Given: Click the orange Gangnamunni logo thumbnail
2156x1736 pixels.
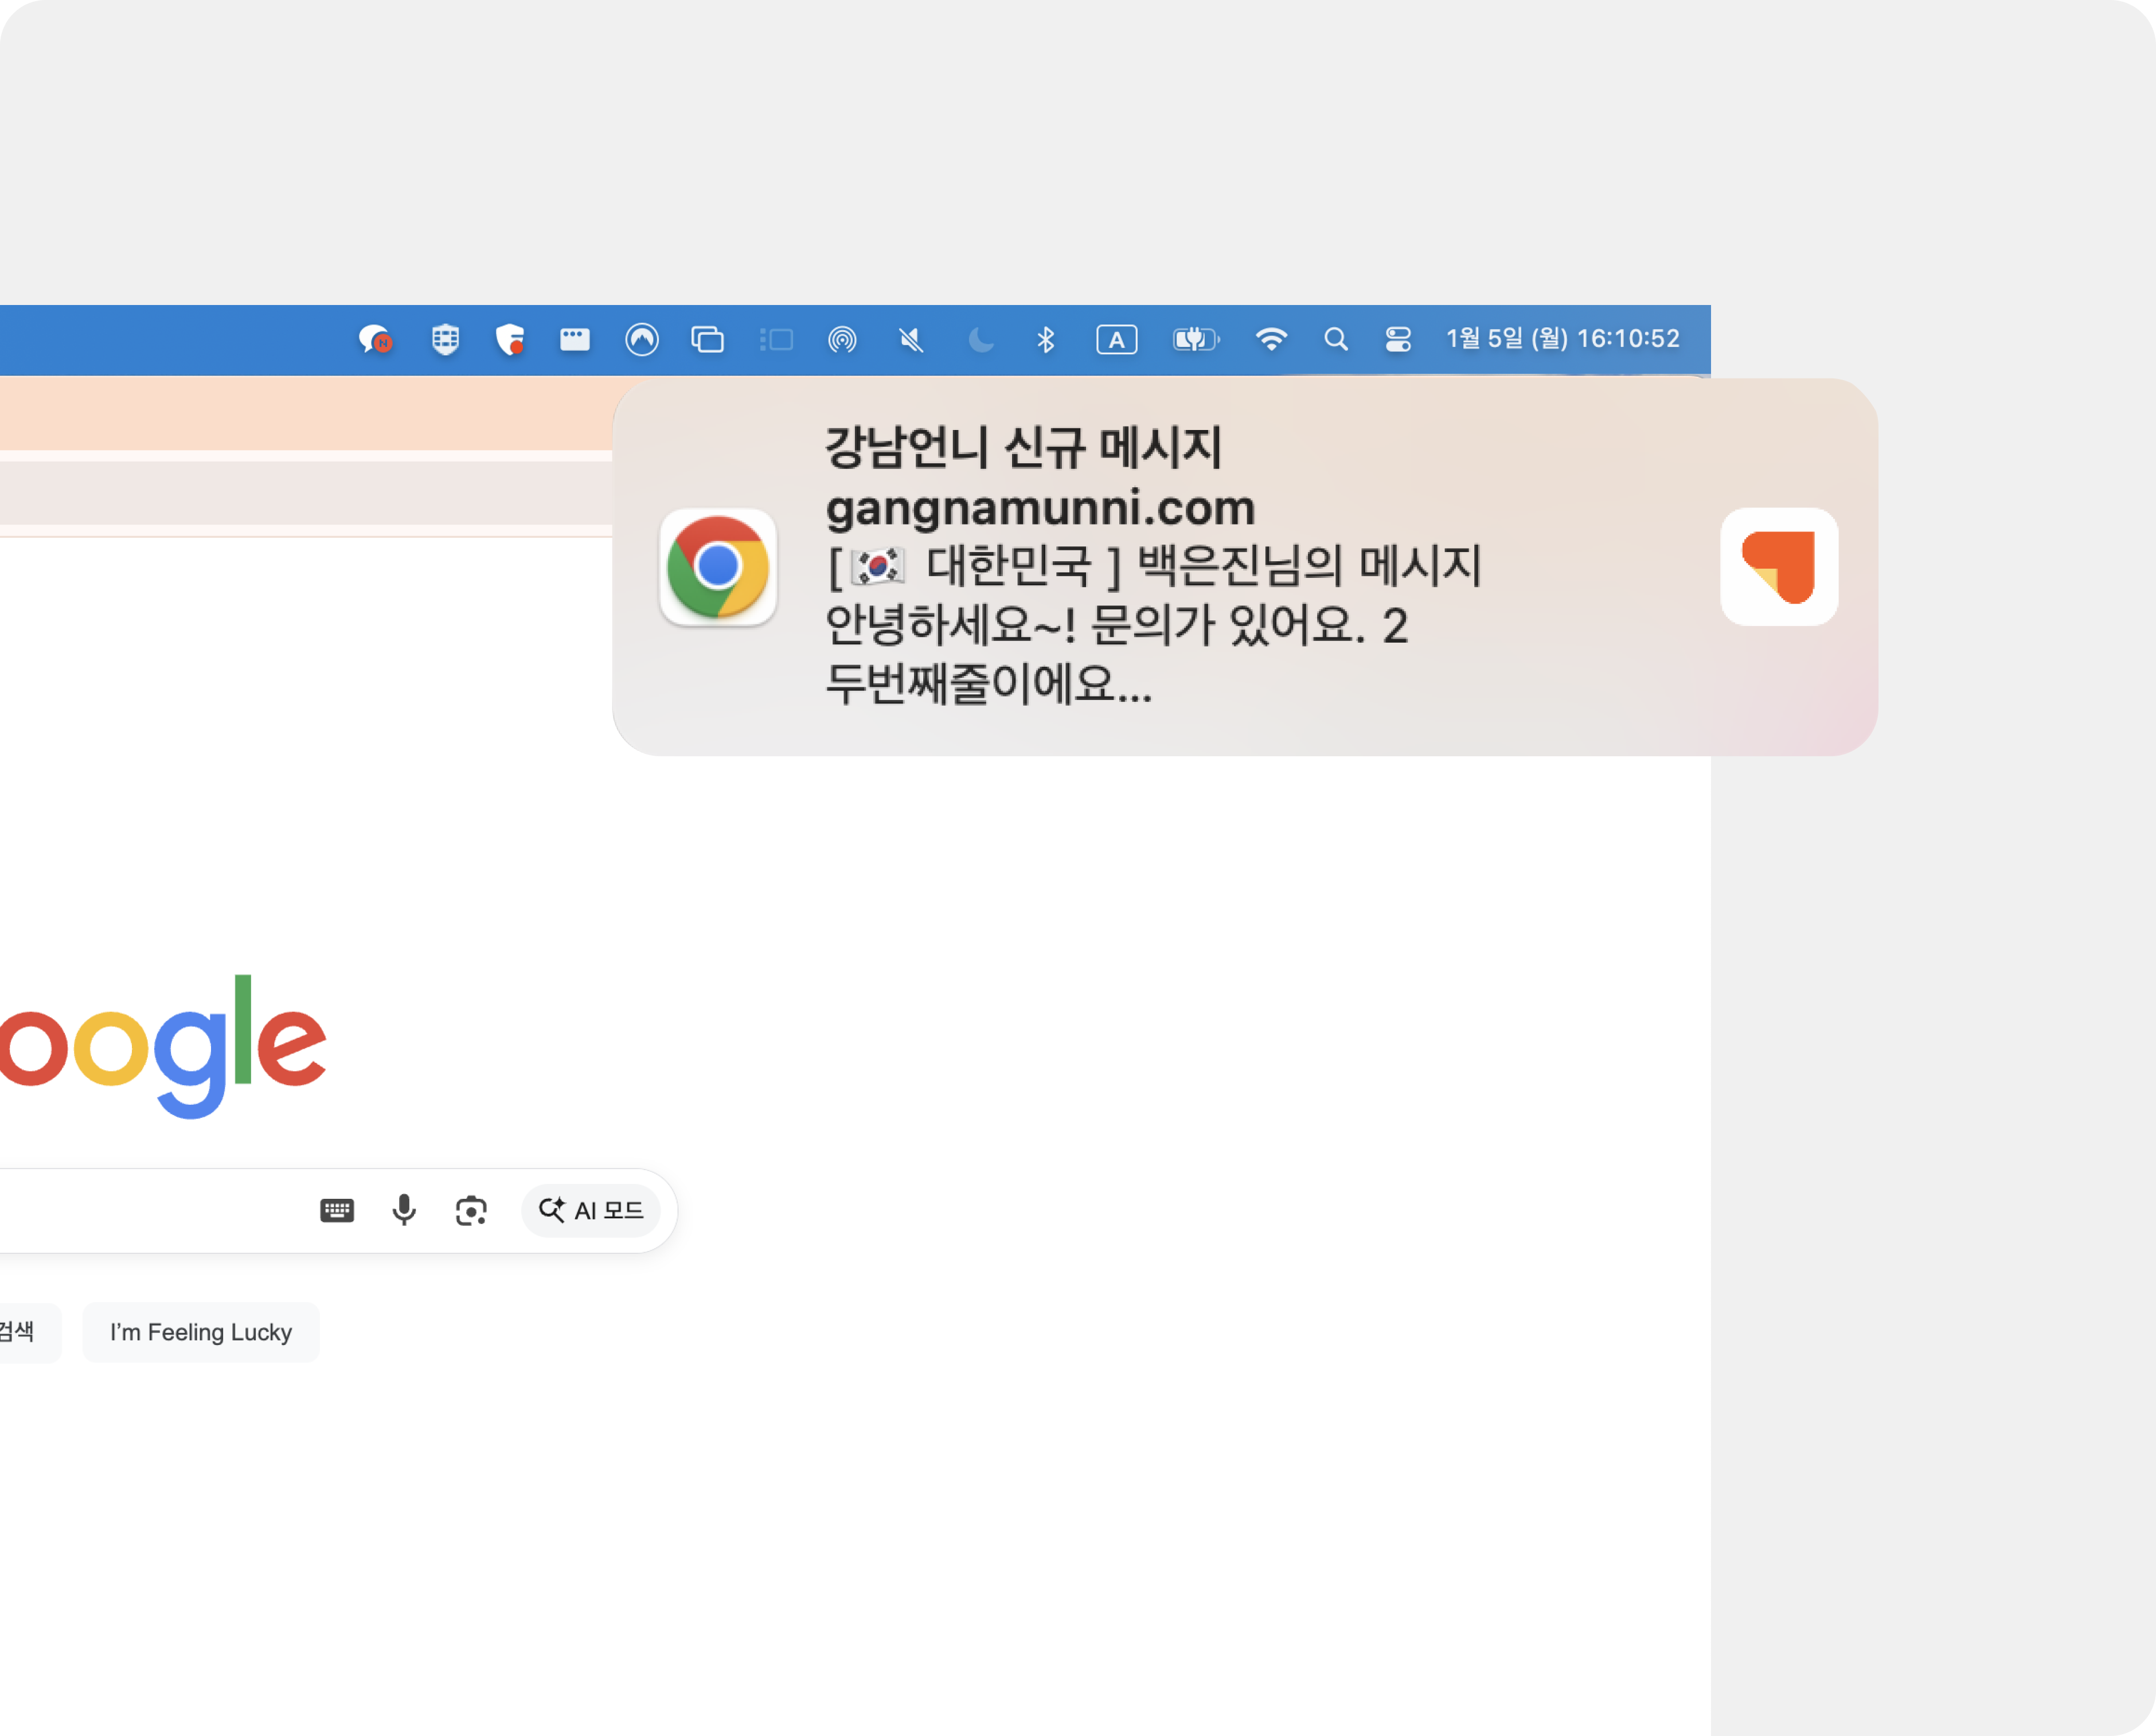Looking at the screenshot, I should (x=1778, y=566).
